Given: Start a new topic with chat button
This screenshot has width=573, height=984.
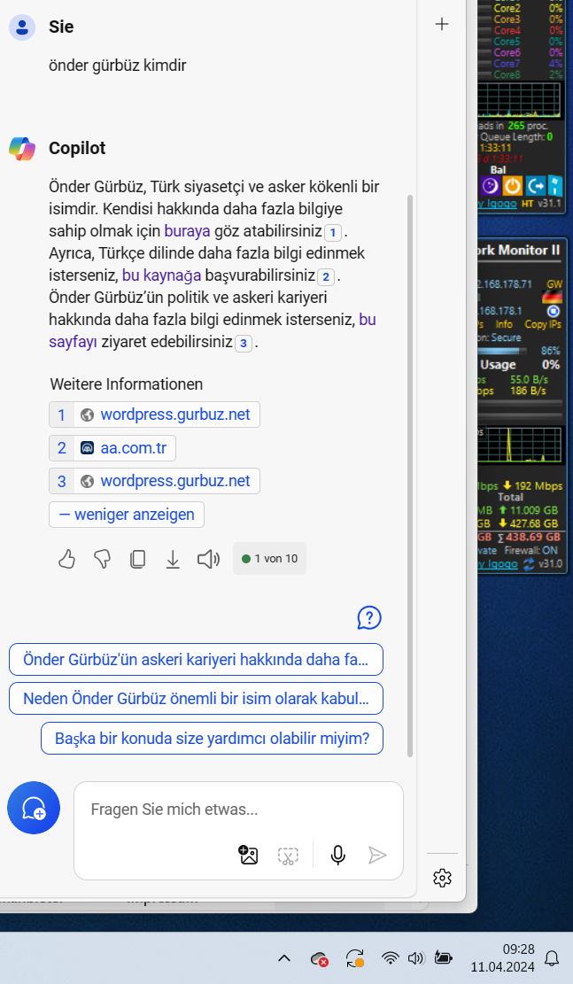Looking at the screenshot, I should point(34,808).
